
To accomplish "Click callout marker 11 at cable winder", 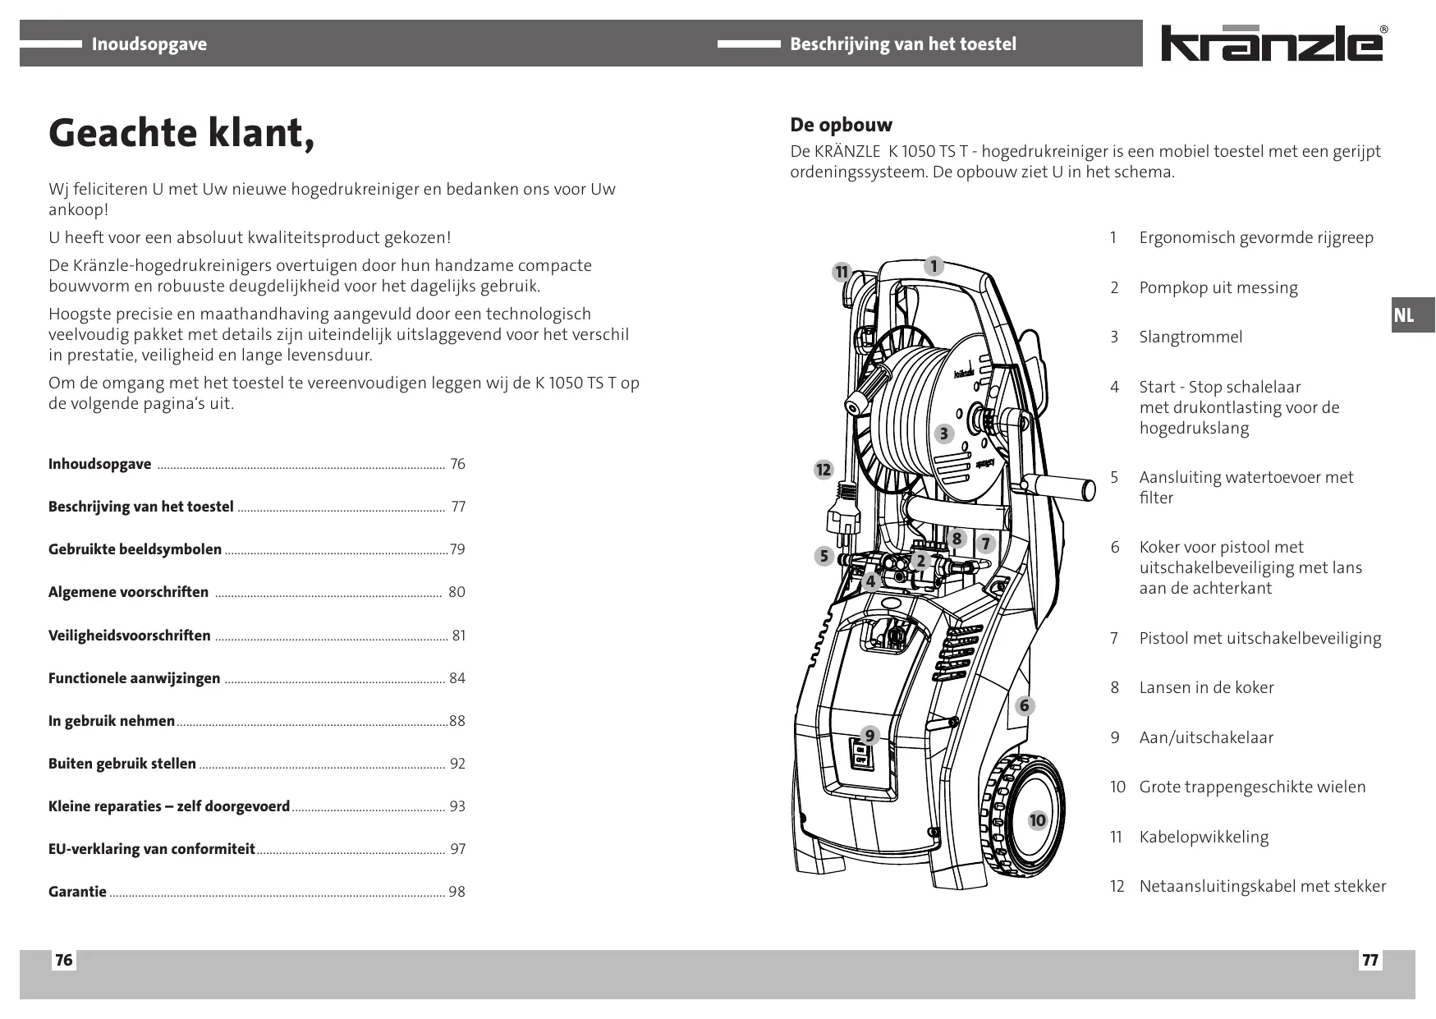I will click(x=841, y=272).
